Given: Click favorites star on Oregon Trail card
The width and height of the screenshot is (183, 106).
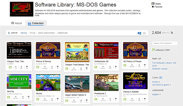Looking at the screenshot, I should tap(21, 67).
